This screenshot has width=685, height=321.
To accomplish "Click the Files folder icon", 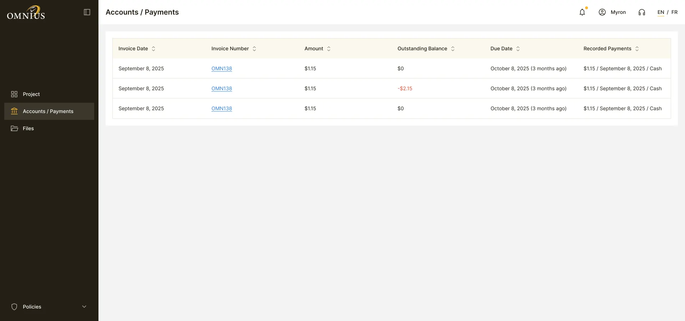I will (14, 128).
